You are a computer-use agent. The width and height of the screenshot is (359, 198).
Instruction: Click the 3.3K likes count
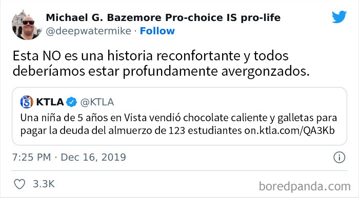point(44,184)
